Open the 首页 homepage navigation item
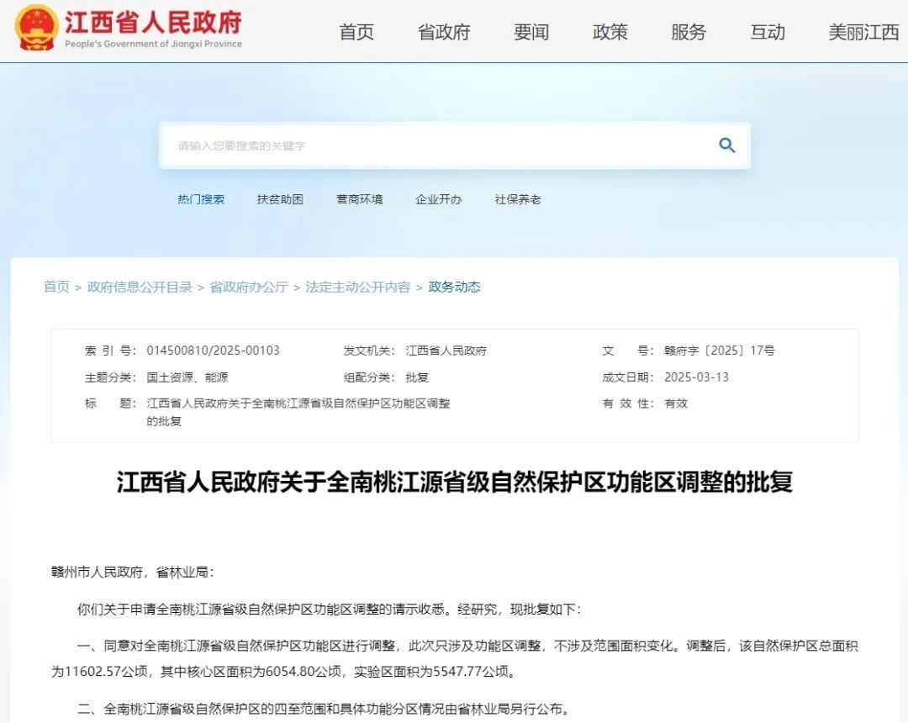 click(356, 32)
